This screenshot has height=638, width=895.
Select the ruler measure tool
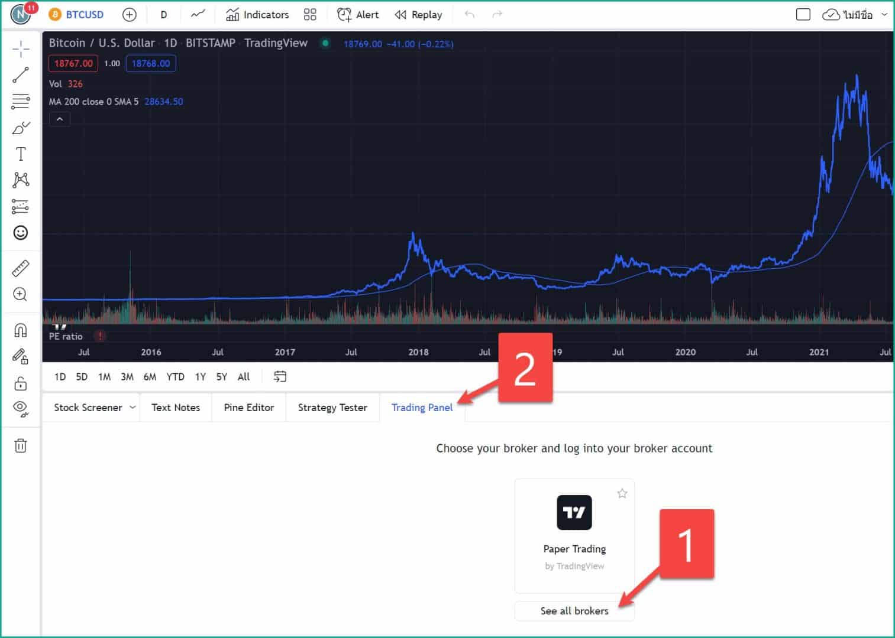coord(21,268)
